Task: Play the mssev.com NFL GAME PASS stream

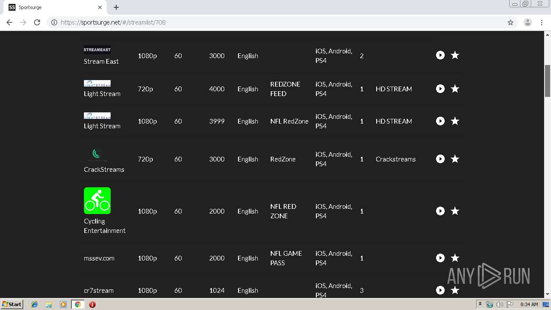Action: tap(440, 258)
